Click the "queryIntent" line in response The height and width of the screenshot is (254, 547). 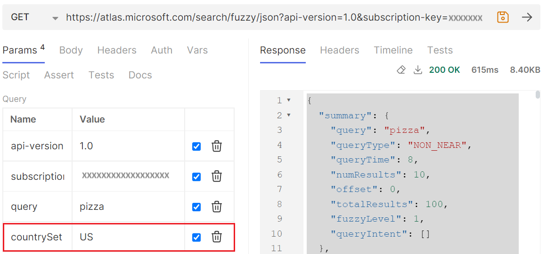click(381, 234)
